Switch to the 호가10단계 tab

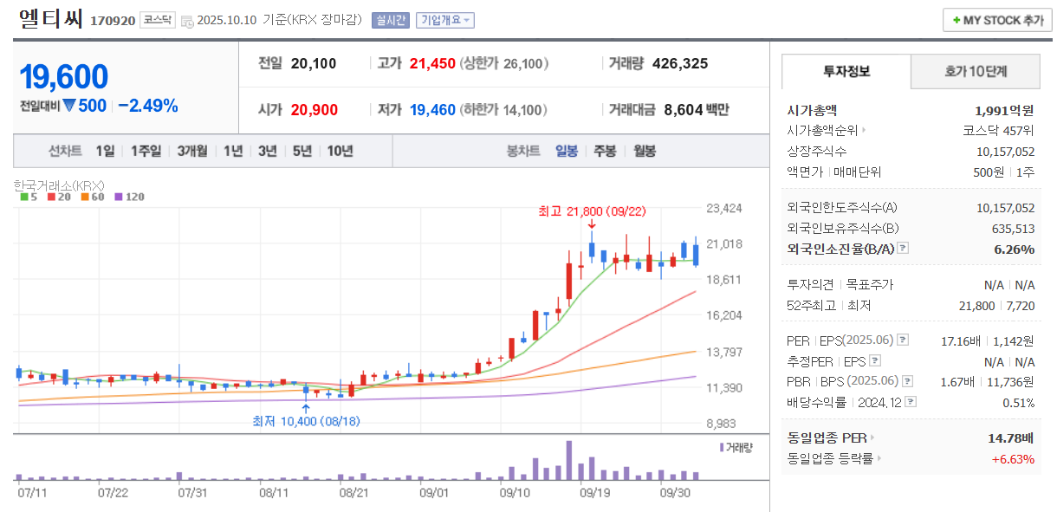976,72
